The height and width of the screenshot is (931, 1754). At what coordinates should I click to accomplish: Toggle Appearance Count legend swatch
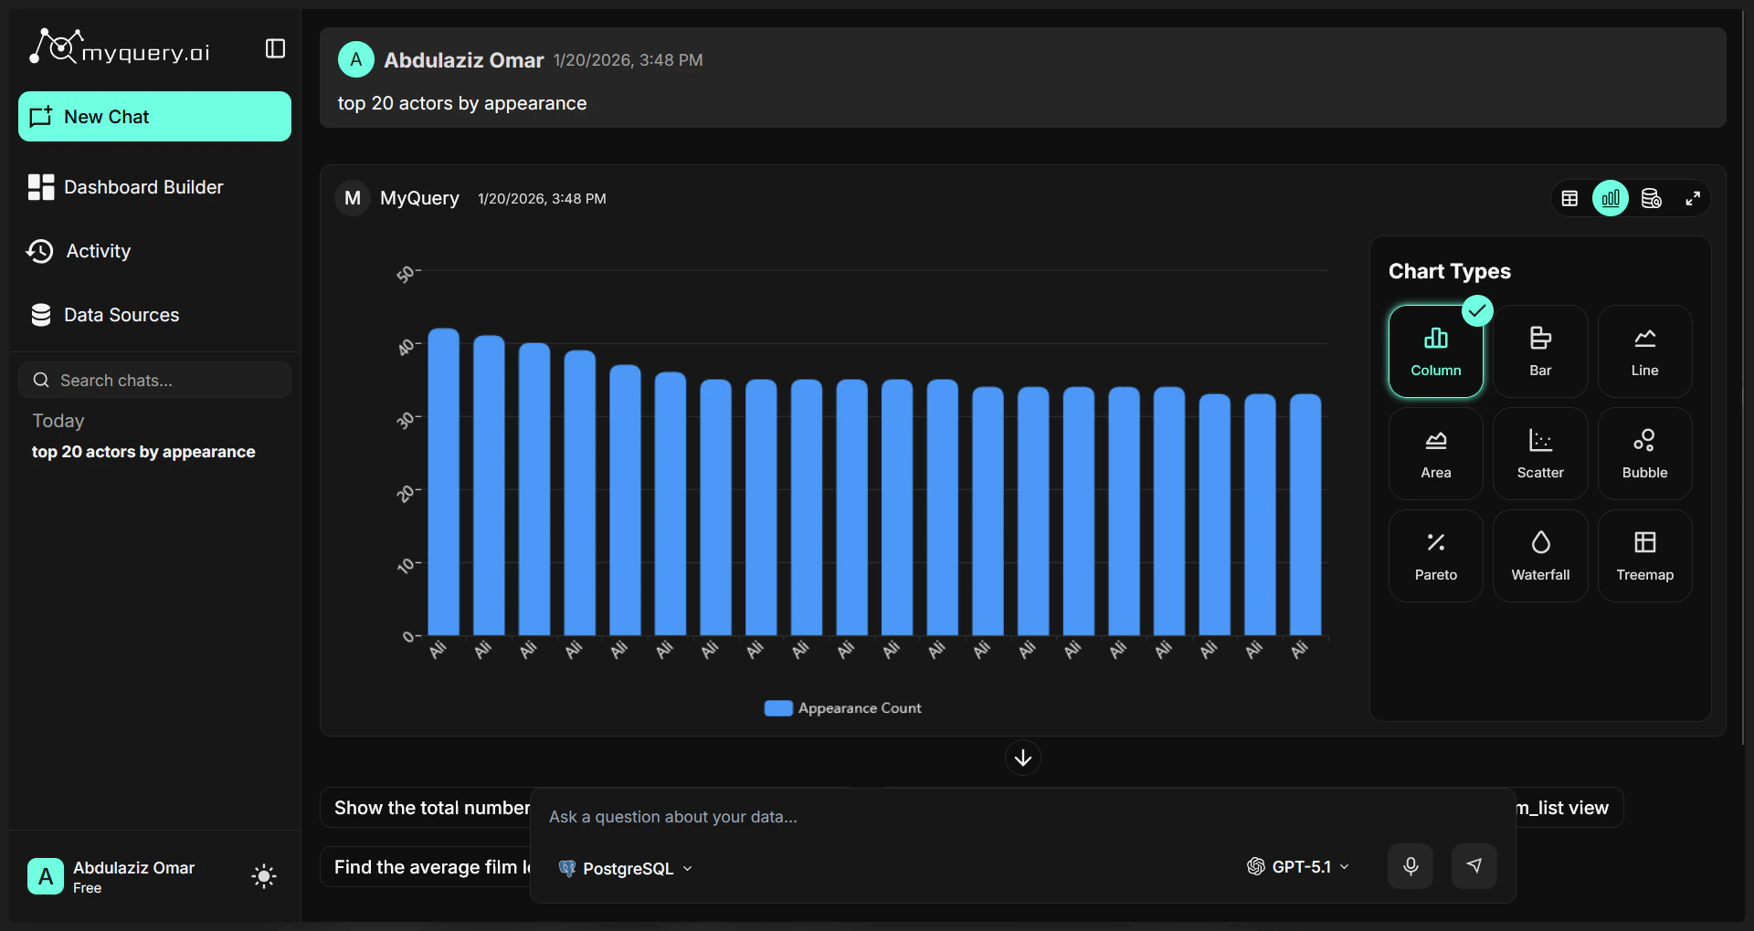point(778,708)
